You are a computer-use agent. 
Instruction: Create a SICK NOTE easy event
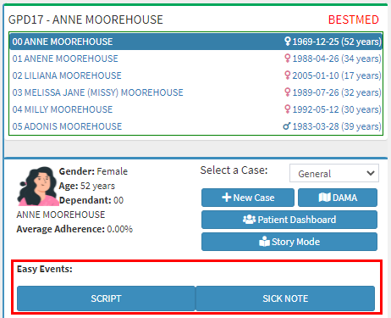tap(285, 298)
